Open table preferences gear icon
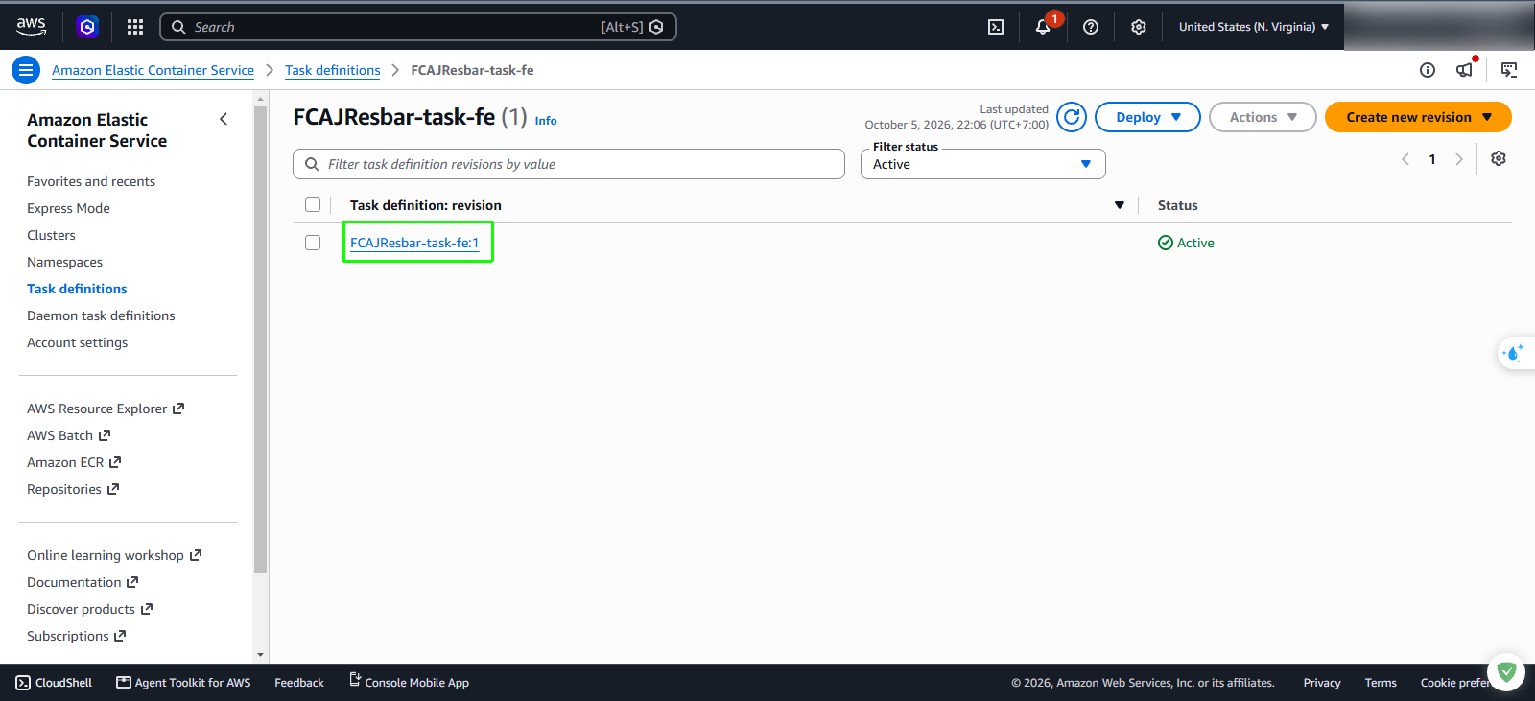Image resolution: width=1535 pixels, height=701 pixels. [1499, 158]
